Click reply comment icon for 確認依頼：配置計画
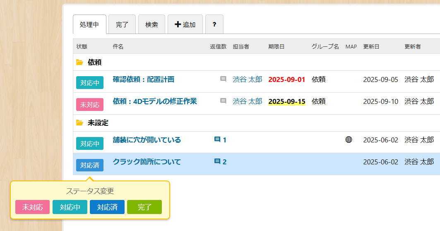The image size is (440, 231). click(x=223, y=79)
